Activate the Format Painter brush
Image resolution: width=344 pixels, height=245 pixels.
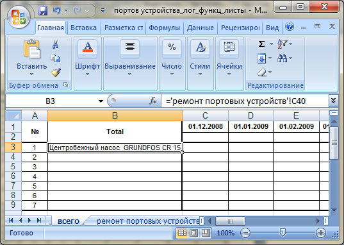[x=56, y=72]
